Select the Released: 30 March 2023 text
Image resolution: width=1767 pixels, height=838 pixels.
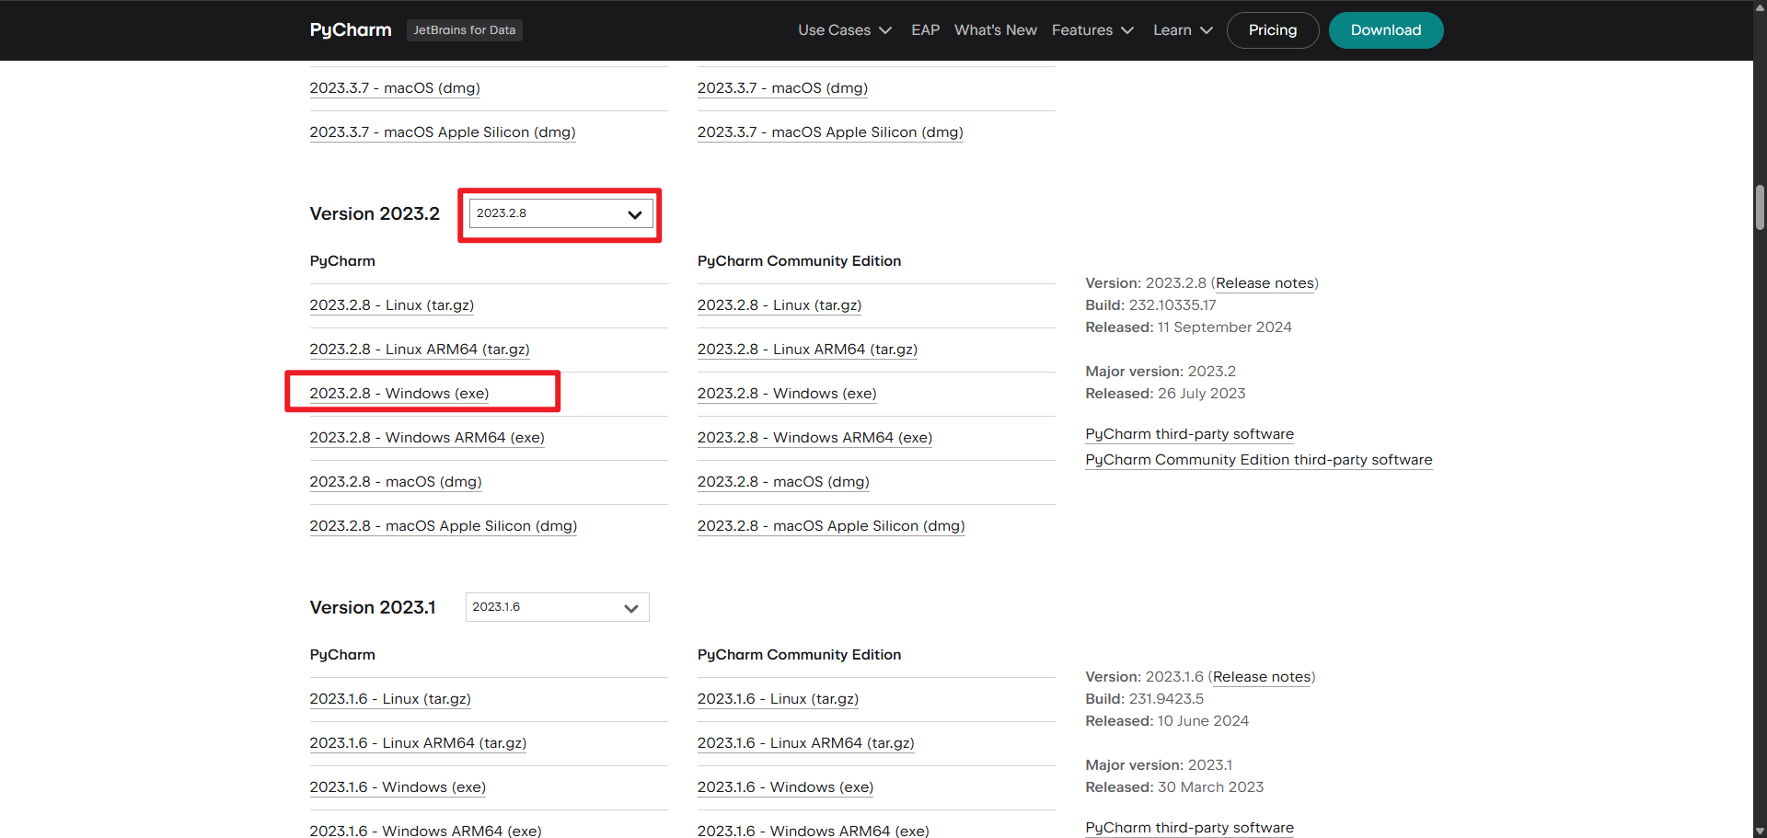1174,787
